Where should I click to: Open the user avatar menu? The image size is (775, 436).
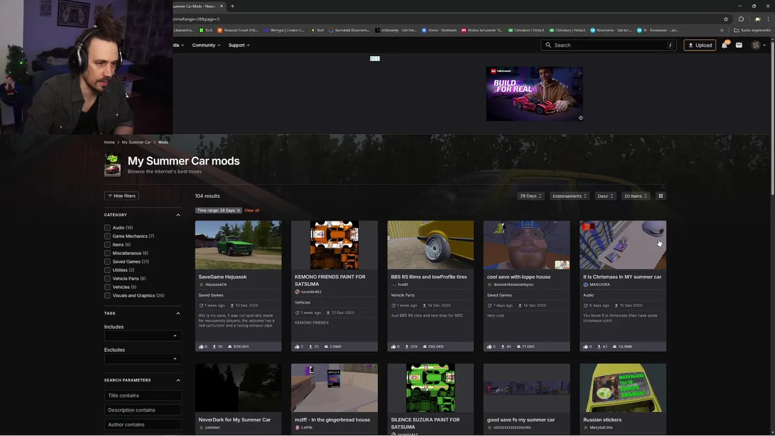[x=759, y=45]
